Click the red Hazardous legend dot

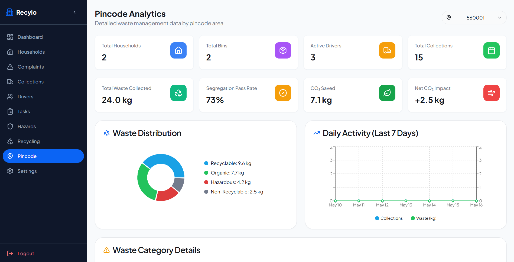[206, 182]
